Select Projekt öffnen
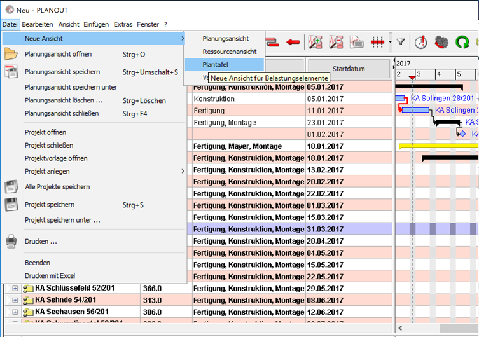 coord(94,132)
